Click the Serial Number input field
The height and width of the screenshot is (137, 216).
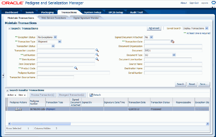point(173,73)
